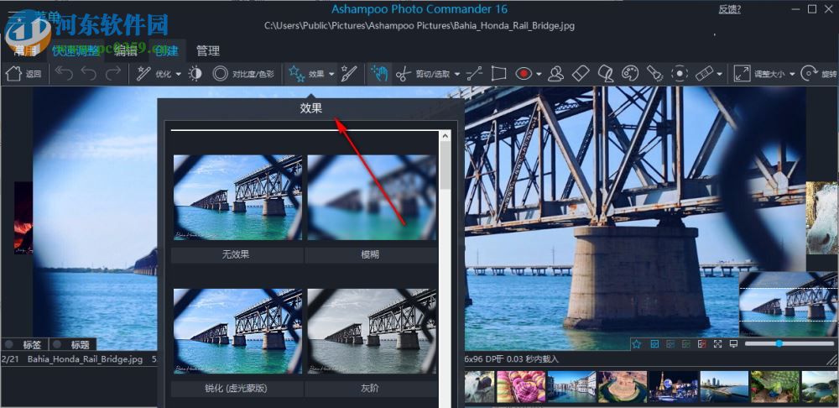Select the 常用 tab
Image resolution: width=839 pixels, height=408 pixels.
point(26,51)
